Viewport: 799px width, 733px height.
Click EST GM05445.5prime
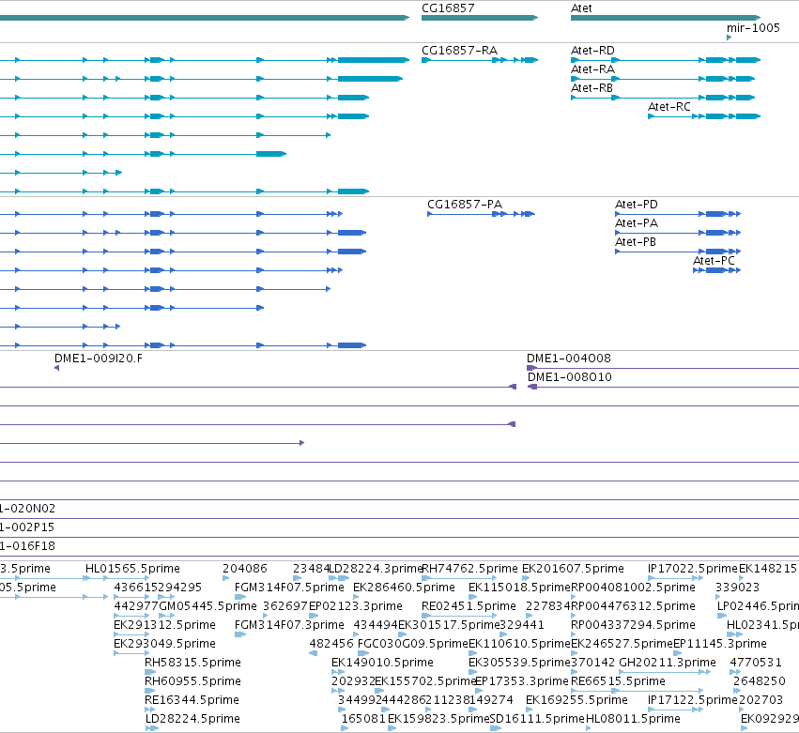207,606
